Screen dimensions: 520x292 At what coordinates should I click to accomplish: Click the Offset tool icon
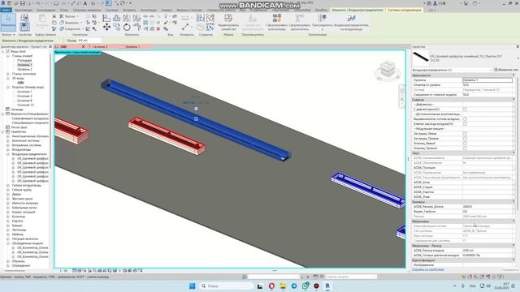(117, 18)
